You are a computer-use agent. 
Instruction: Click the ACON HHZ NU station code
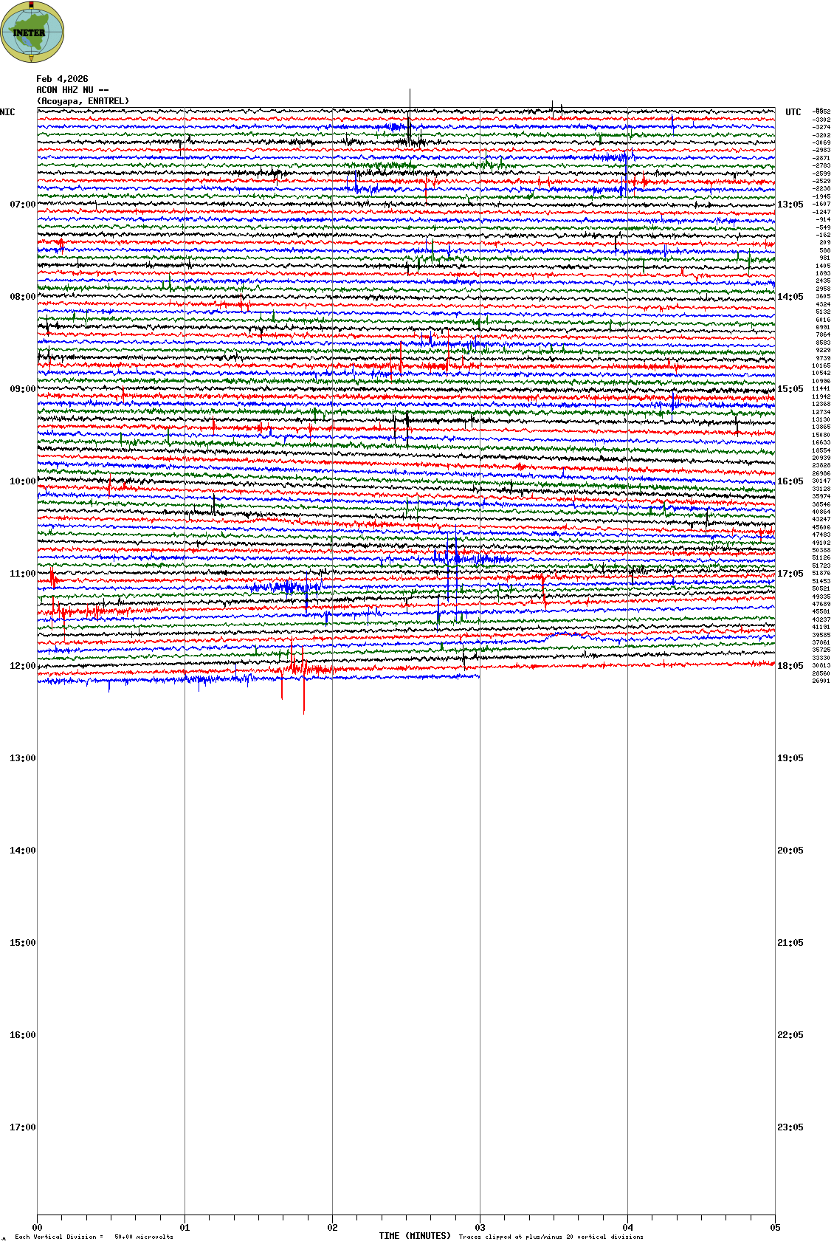72,90
